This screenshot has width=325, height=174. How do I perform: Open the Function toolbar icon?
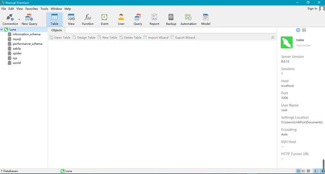[88, 19]
